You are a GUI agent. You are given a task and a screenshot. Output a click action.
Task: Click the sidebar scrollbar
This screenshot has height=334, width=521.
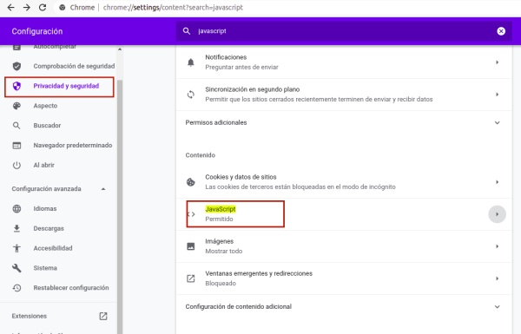point(120,206)
